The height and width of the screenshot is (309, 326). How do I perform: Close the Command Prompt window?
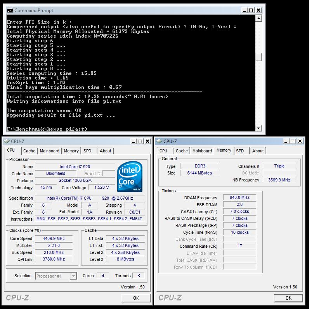click(258, 10)
